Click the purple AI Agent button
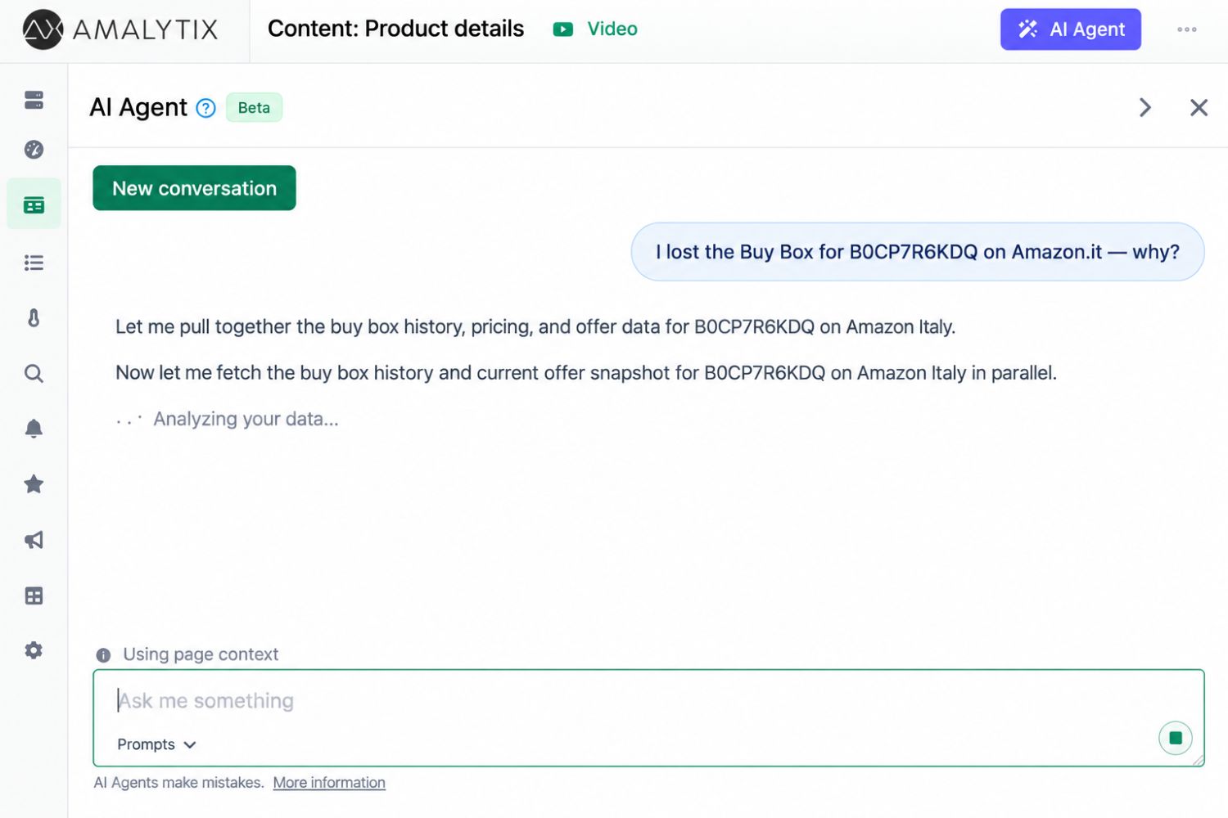Screen dimensions: 1228x818 (x=1071, y=29)
